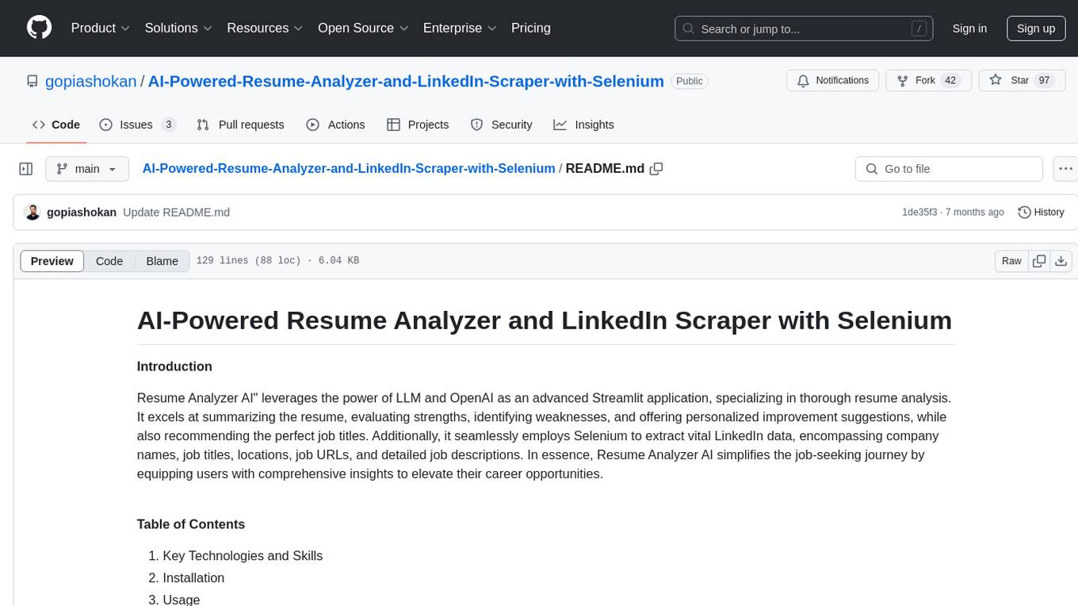Expand the Open Source menu

[x=363, y=28]
